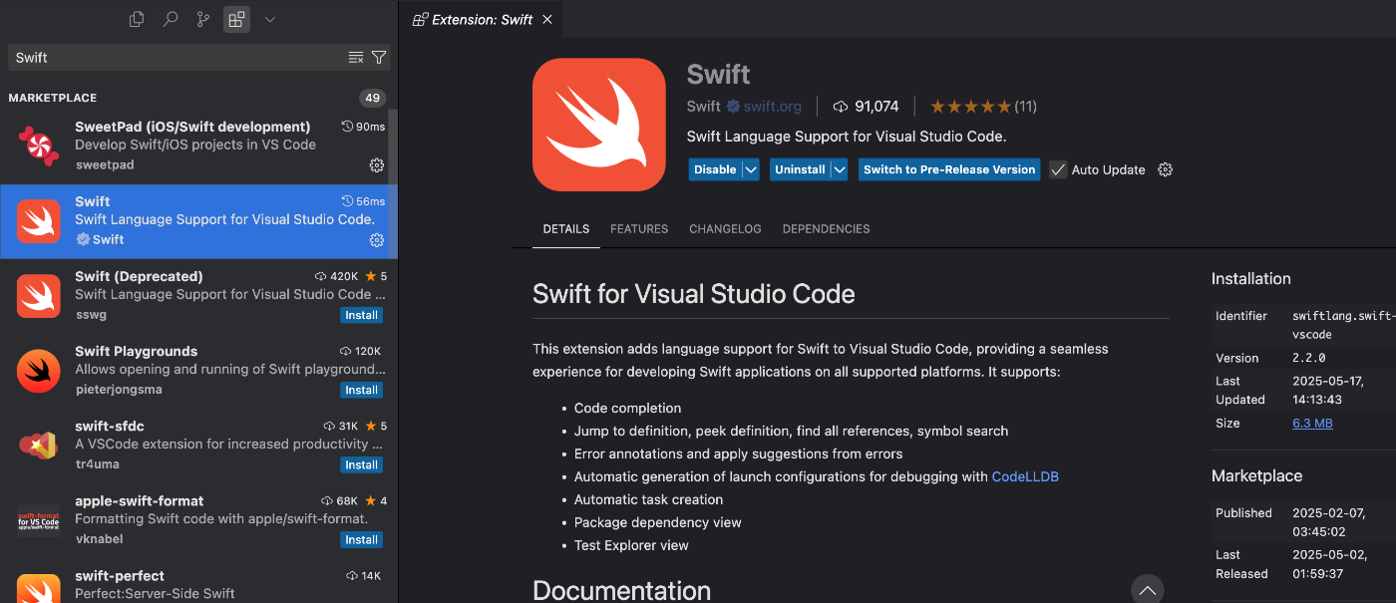The height and width of the screenshot is (603, 1396).
Task: Open the CodeLLDB link
Action: click(x=1024, y=476)
